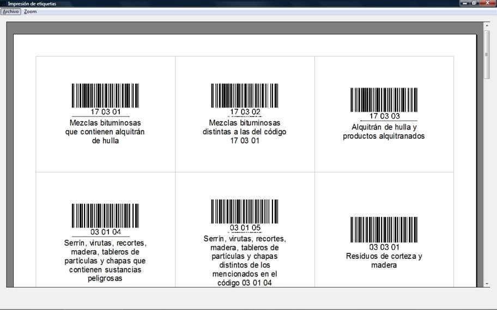Click the barcode for code 17 03 03
The height and width of the screenshot is (310, 497).
[384, 100]
